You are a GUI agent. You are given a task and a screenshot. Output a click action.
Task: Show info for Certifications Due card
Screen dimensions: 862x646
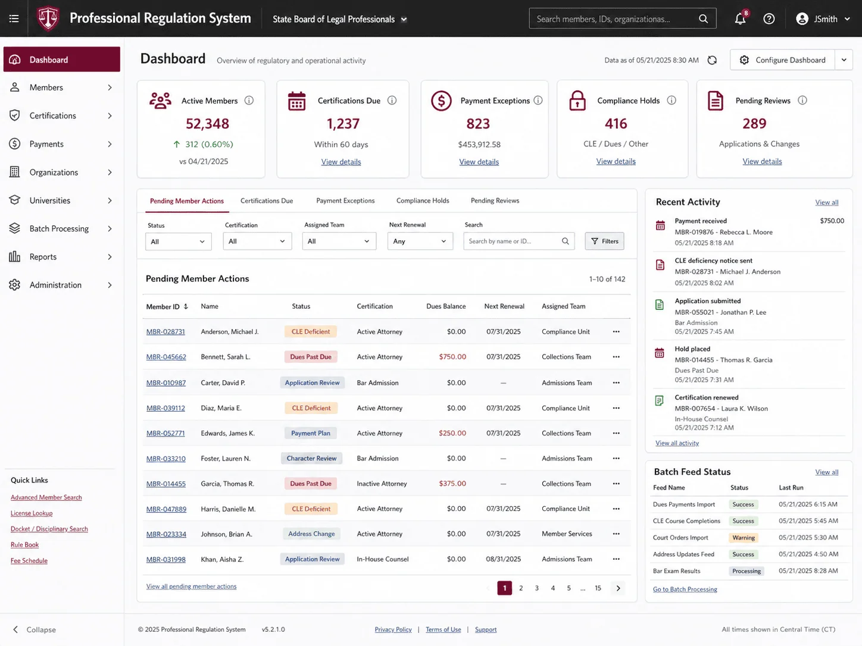point(392,101)
